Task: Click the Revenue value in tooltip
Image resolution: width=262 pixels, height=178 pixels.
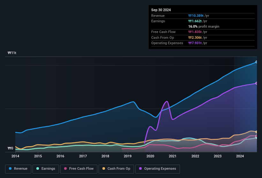Action: point(198,16)
